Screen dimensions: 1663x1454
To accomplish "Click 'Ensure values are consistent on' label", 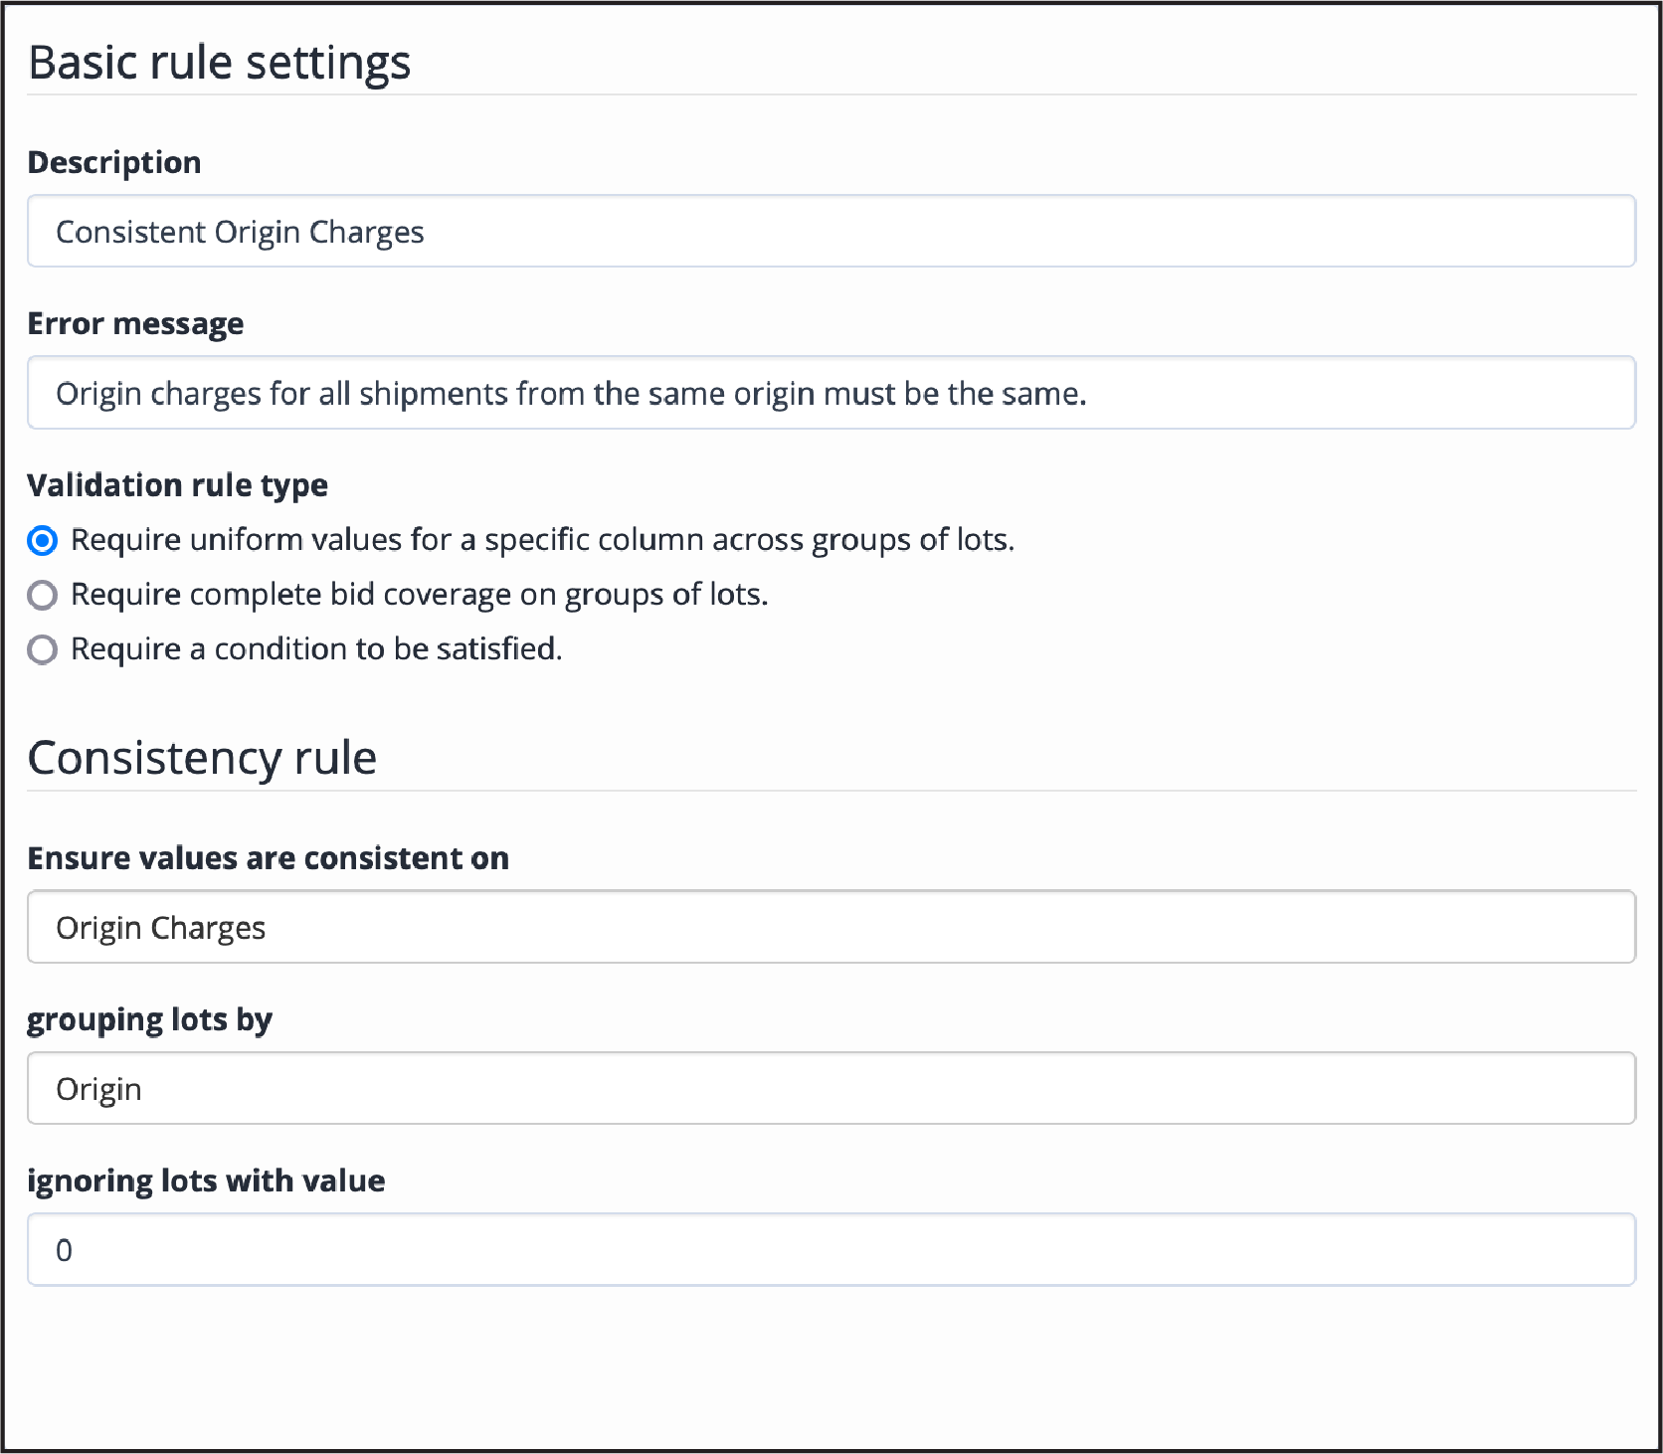I will pos(268,857).
